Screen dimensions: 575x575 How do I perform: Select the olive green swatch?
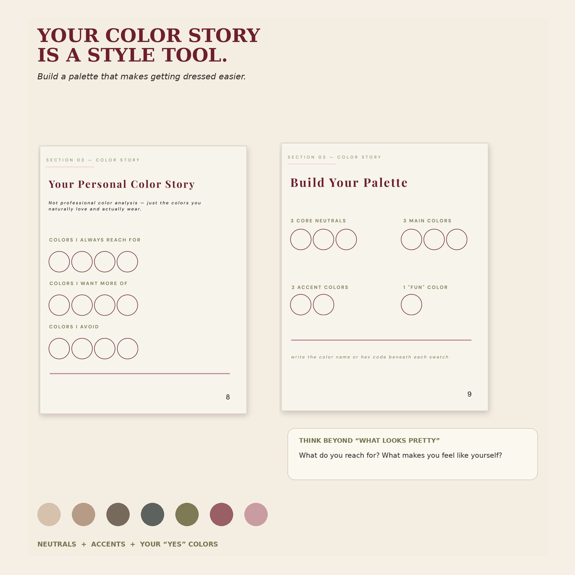pos(187,514)
